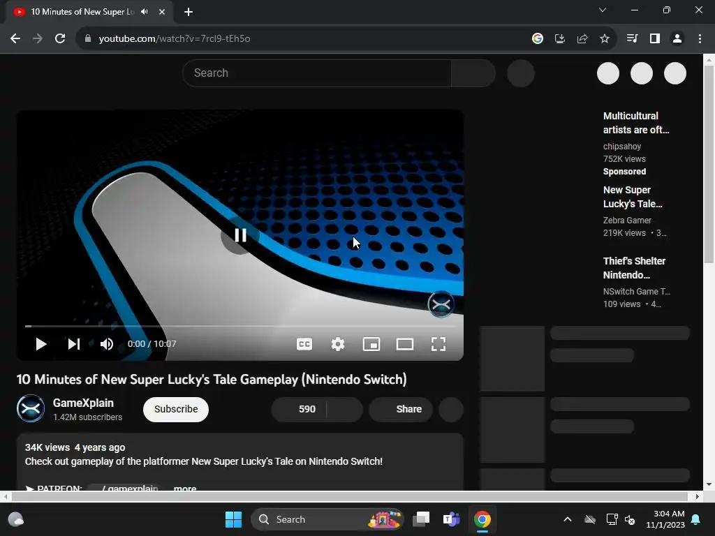Screen dimensions: 715x536
Task: Go forward in browser
Action: pos(38,39)
